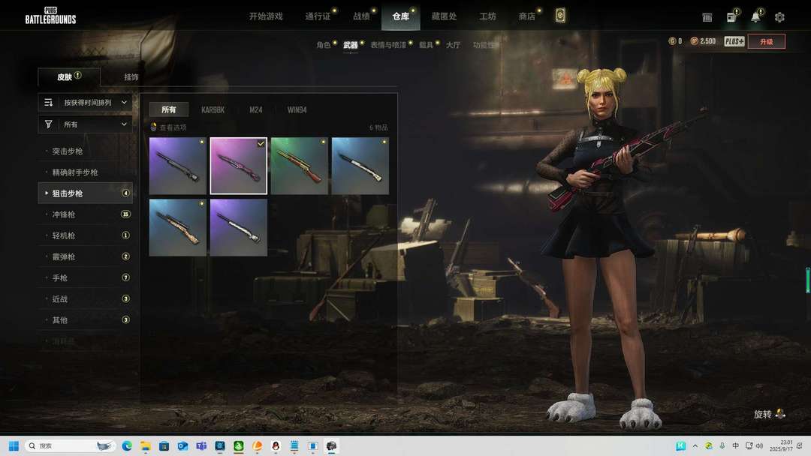
Task: Open the card pack icon beside 商店
Action: click(560, 16)
